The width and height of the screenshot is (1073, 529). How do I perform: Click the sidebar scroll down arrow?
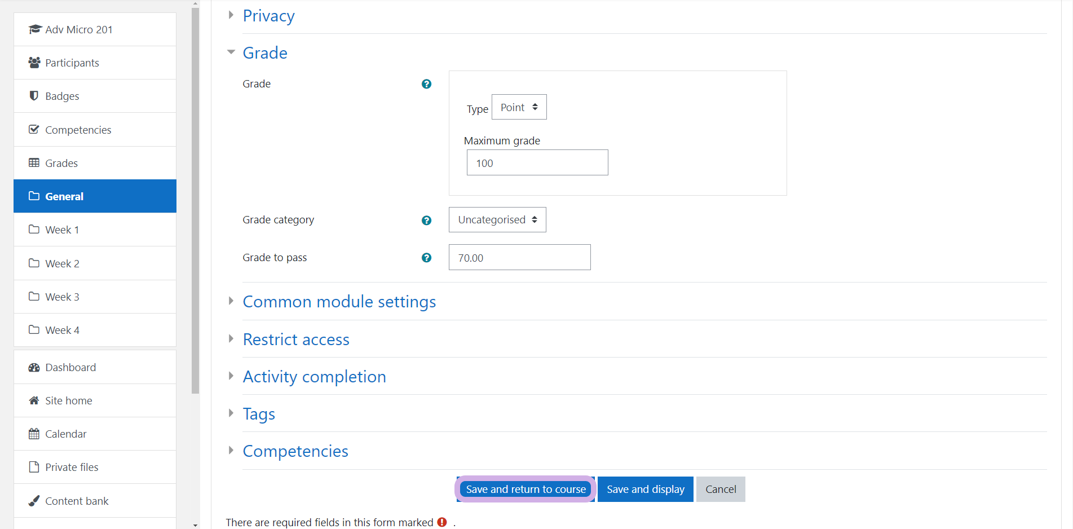[195, 525]
